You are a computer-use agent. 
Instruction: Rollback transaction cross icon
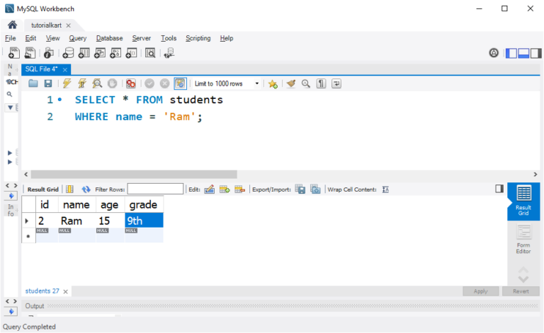point(165,83)
